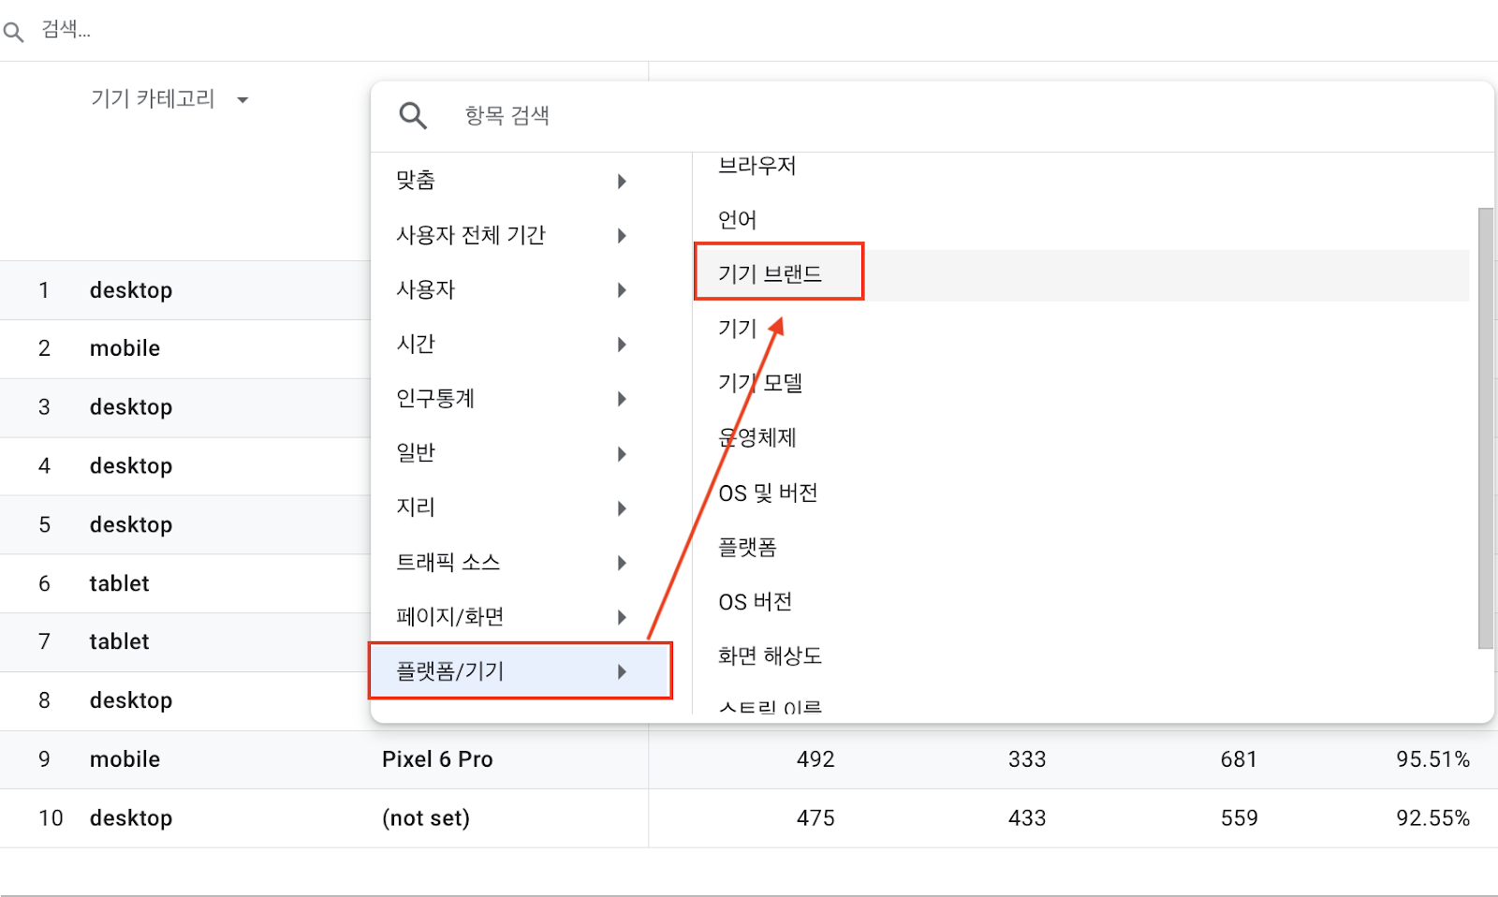Click desktop in row 3
1498x897 pixels.
pos(131,407)
